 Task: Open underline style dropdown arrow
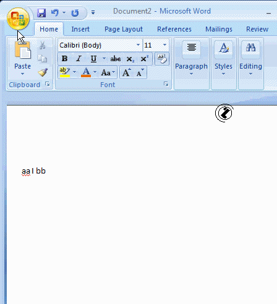(104, 59)
